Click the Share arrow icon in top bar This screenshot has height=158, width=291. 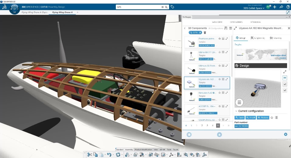(281, 7)
